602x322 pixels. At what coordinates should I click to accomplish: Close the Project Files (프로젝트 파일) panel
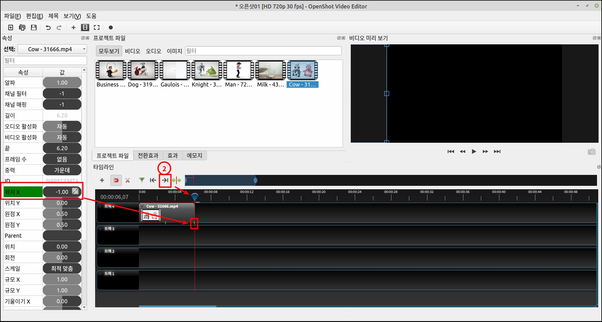click(343, 38)
